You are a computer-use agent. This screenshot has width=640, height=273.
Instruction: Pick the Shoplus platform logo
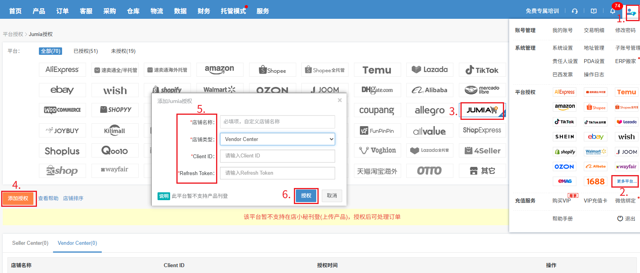click(x=62, y=151)
